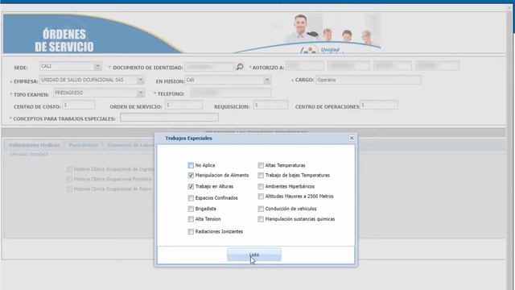Switch to the Paraclinicos tab
The height and width of the screenshot is (290, 515).
(x=84, y=145)
